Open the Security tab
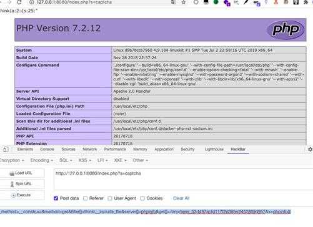 click(x=187, y=149)
